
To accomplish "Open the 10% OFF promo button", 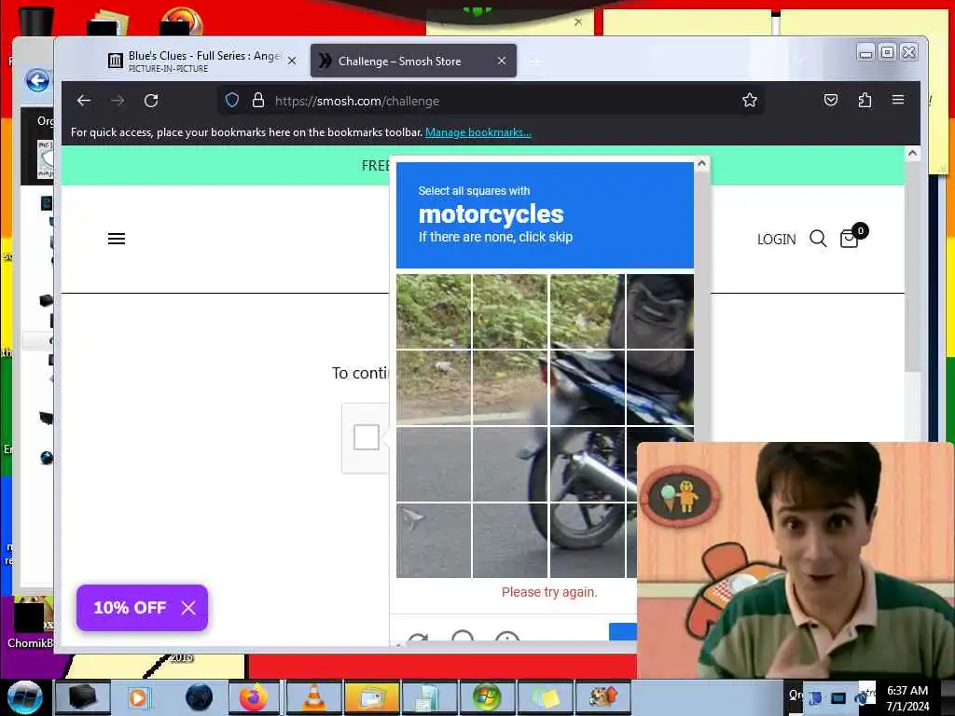I will pyautogui.click(x=130, y=608).
